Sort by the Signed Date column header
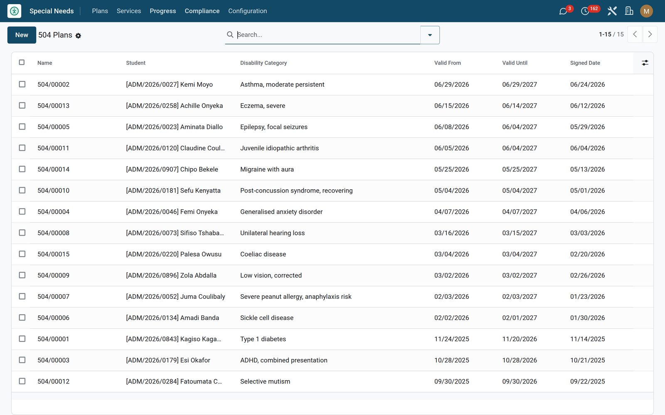 point(585,63)
